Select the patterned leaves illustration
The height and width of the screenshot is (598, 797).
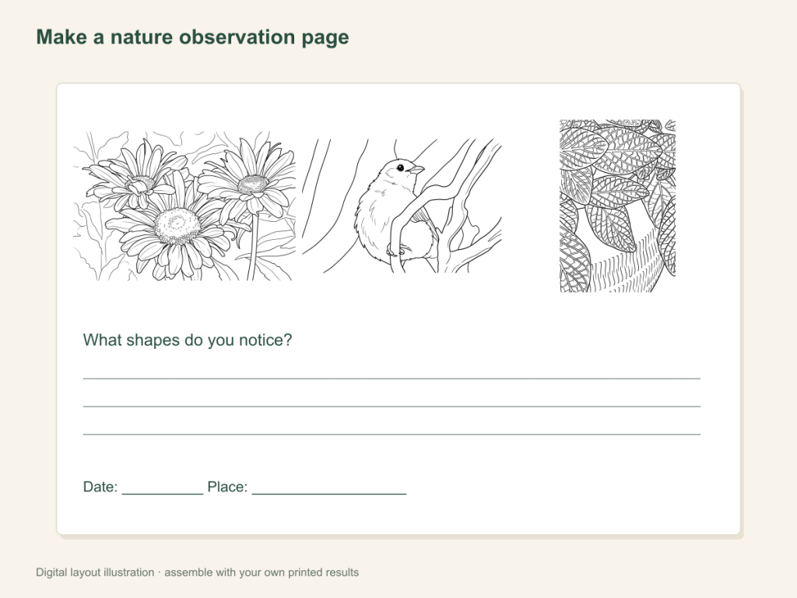click(617, 206)
